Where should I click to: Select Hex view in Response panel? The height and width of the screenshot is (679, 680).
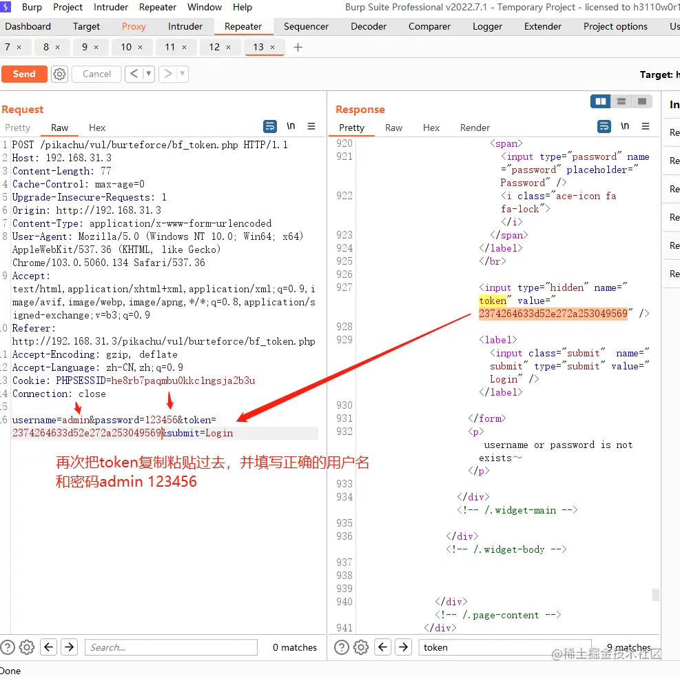point(431,128)
